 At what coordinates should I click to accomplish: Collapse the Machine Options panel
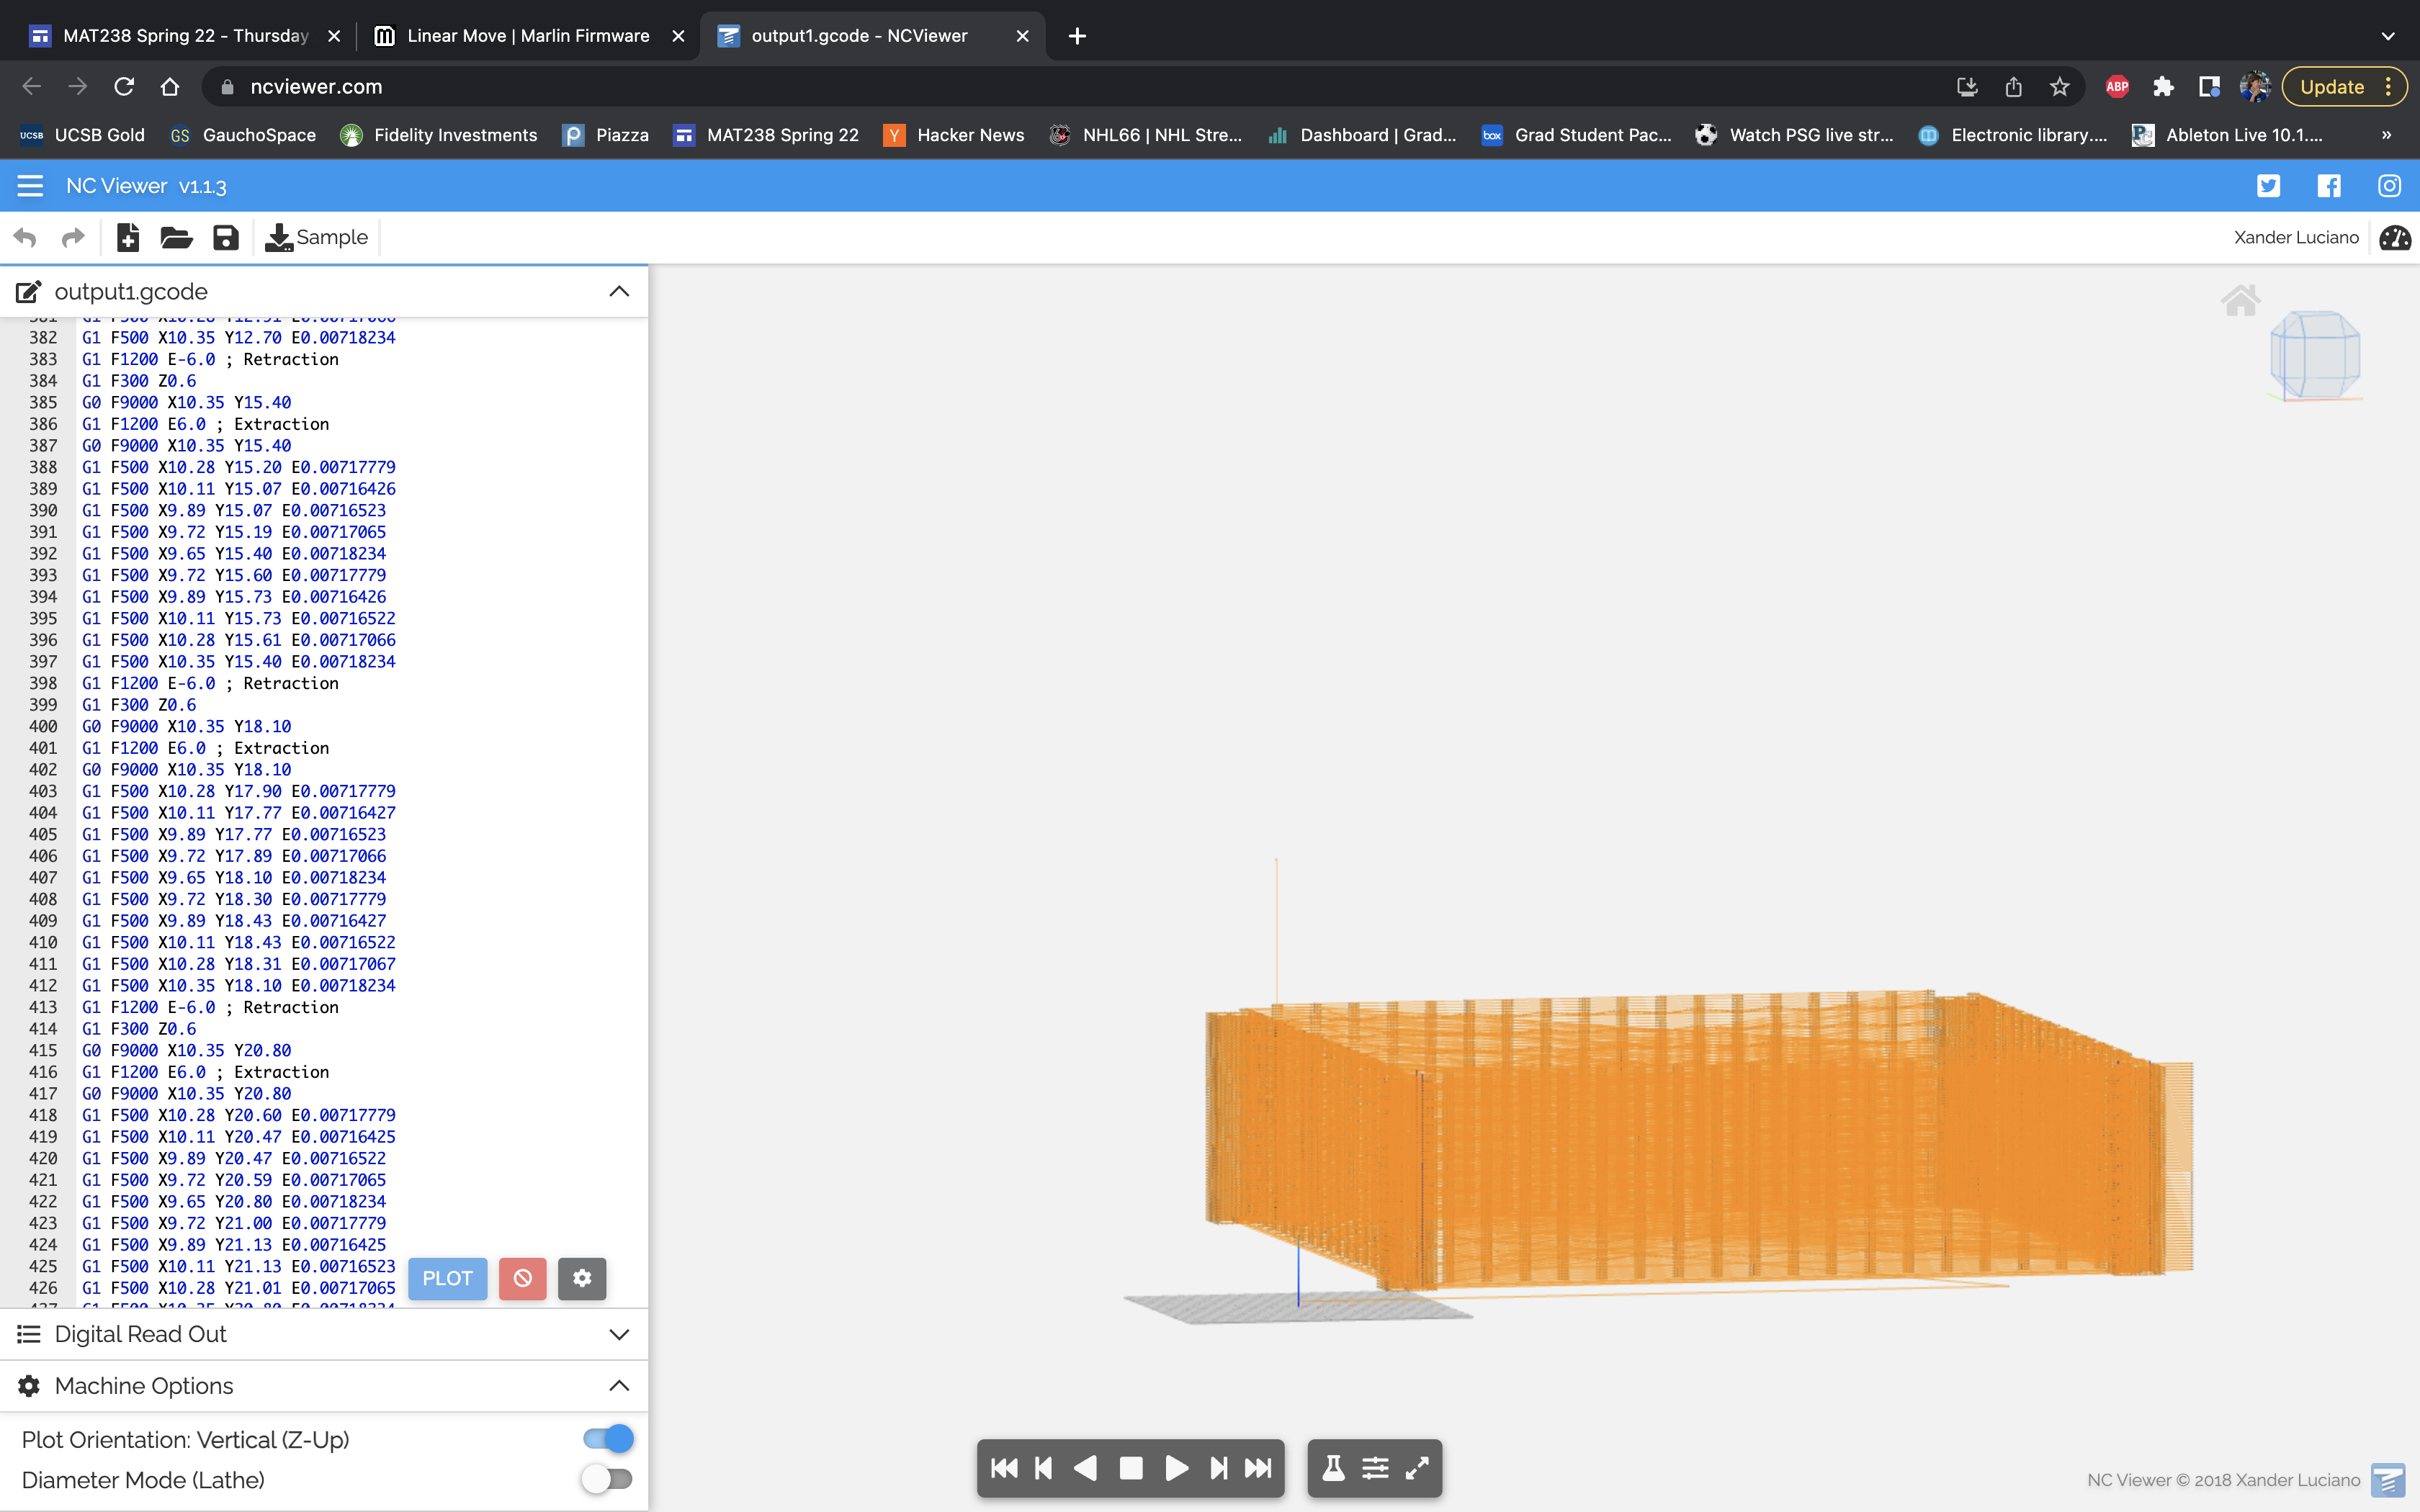[619, 1386]
